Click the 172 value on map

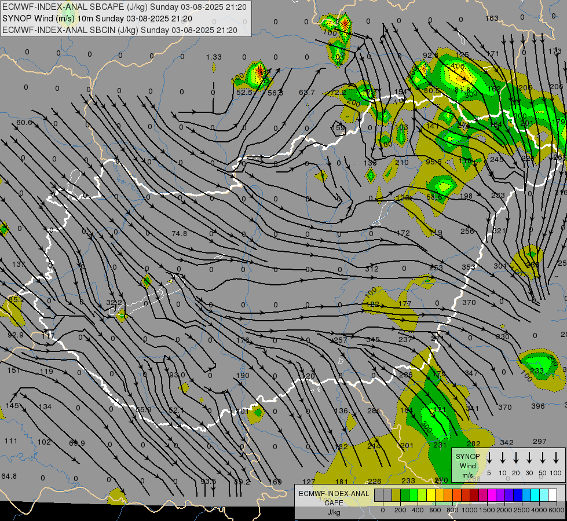pos(403,233)
